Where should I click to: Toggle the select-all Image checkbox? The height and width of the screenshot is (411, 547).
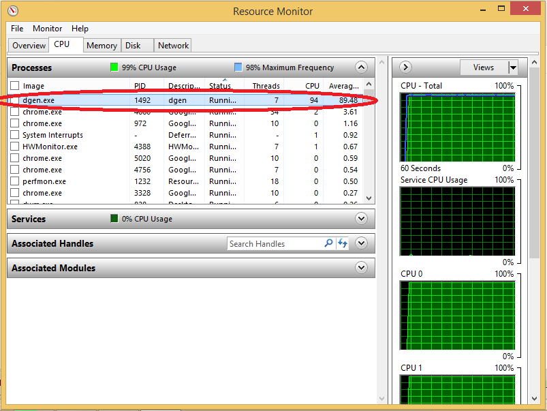(15, 86)
